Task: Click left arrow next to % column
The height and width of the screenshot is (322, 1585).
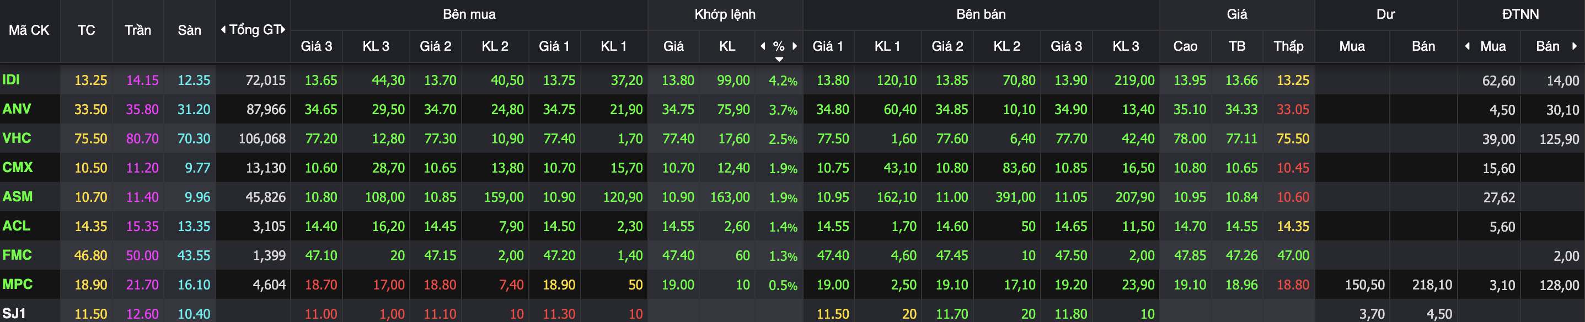Action: (x=763, y=46)
